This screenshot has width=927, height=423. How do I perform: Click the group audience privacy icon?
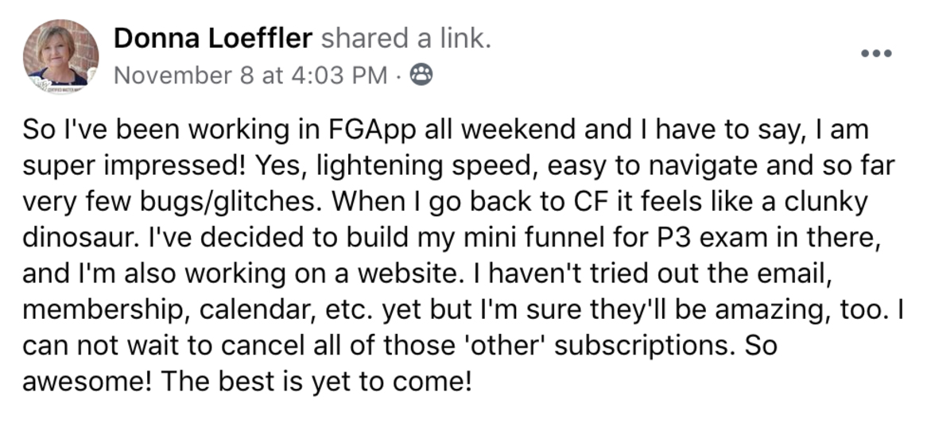pyautogui.click(x=421, y=76)
